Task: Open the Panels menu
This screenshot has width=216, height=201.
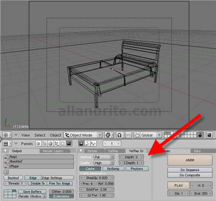Action: point(27,144)
